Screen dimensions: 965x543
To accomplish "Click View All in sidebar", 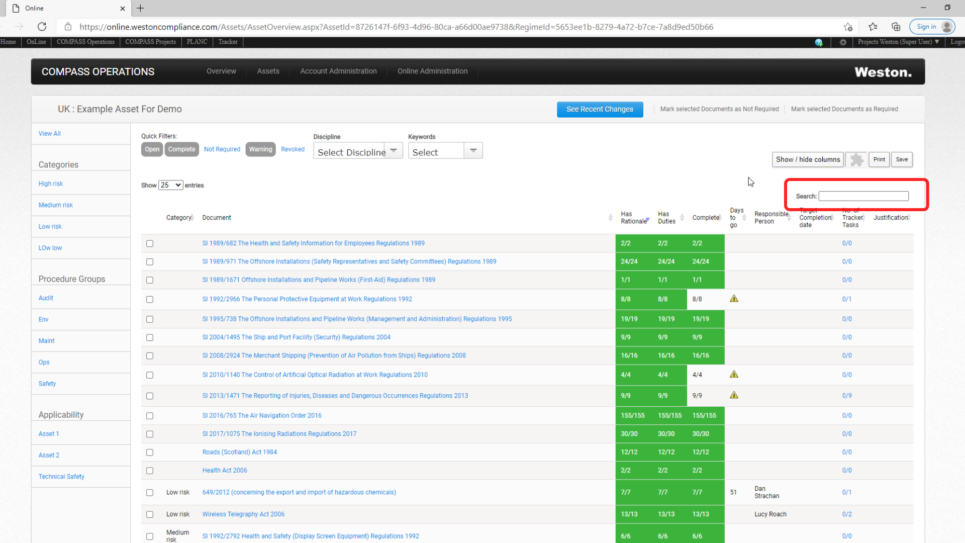I will [x=49, y=134].
